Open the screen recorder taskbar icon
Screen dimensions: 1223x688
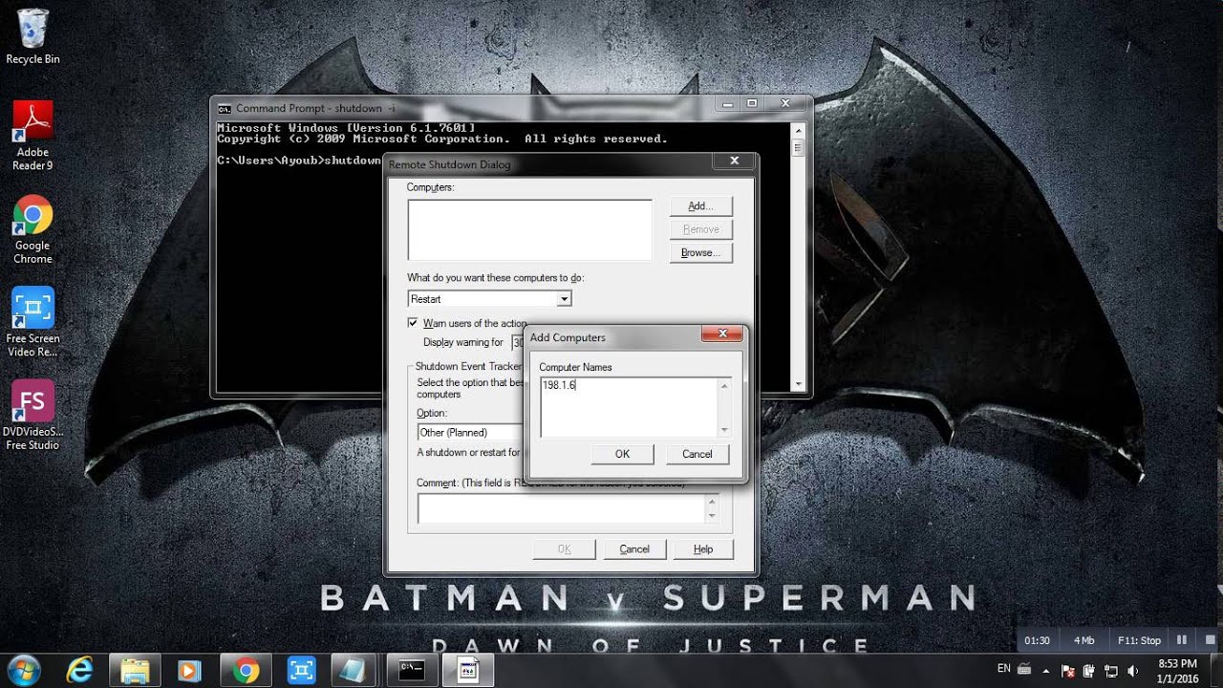301,671
